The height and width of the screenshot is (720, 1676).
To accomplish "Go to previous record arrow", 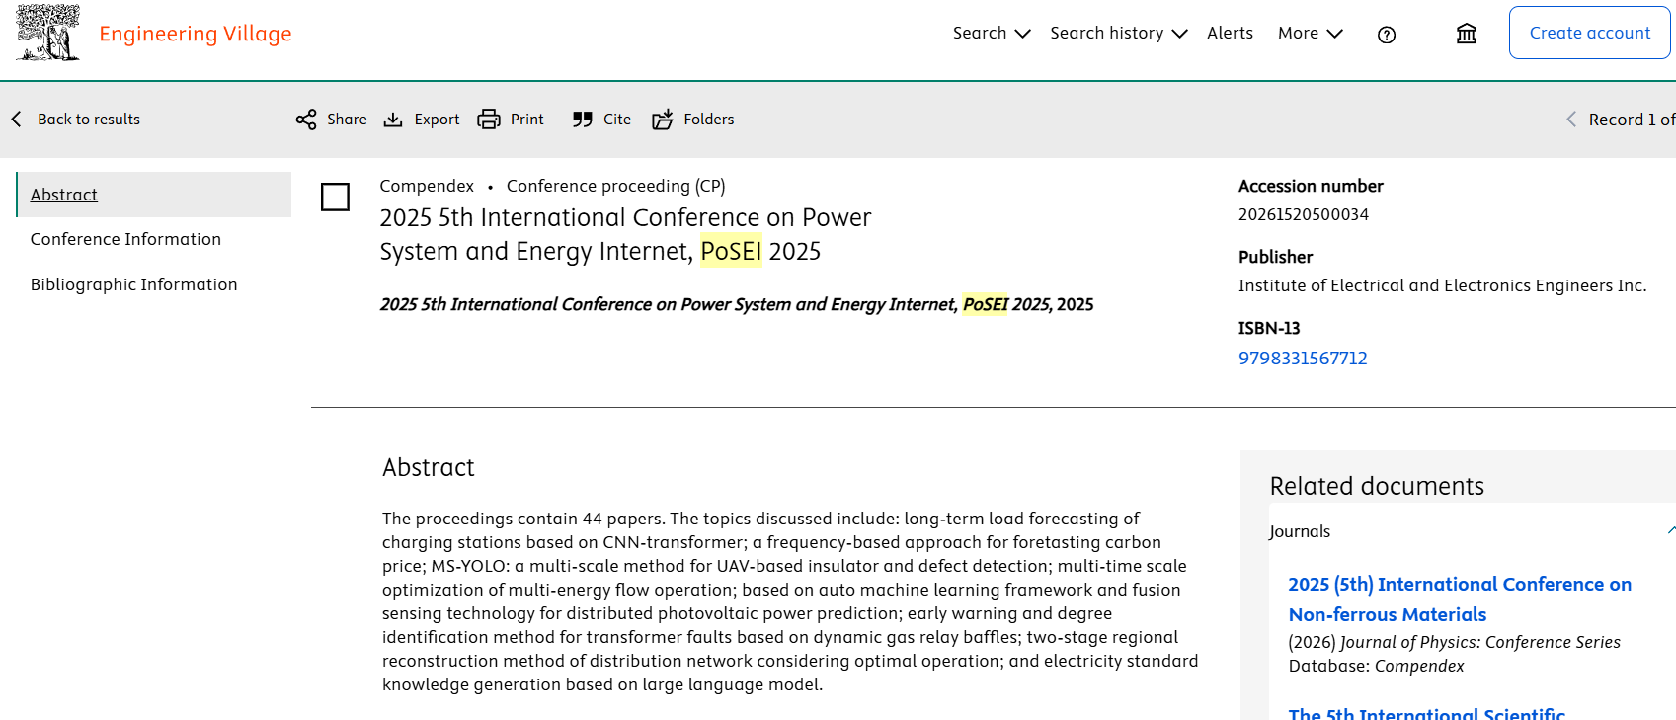I will pos(1571,120).
